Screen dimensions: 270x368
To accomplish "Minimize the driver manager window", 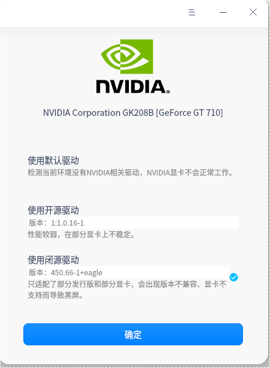I will coord(223,12).
